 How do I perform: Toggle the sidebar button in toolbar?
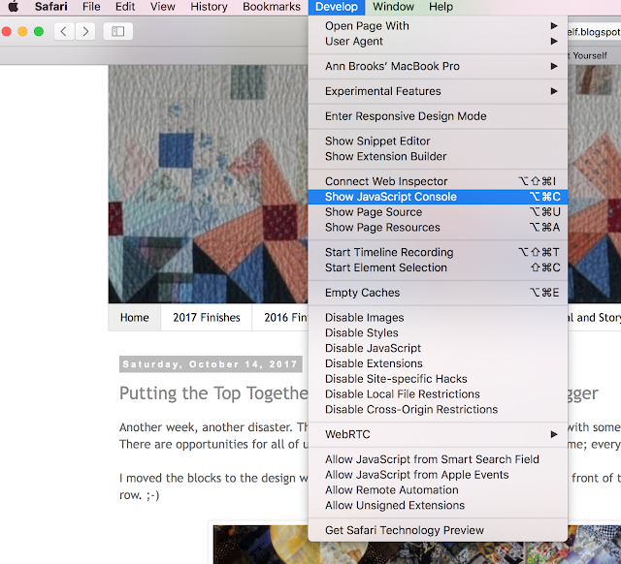pyautogui.click(x=118, y=31)
